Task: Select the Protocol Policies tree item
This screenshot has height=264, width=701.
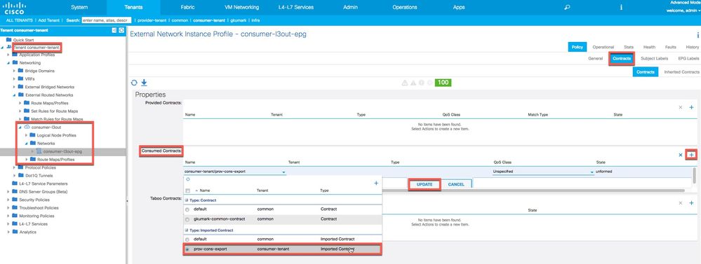Action: coord(40,167)
